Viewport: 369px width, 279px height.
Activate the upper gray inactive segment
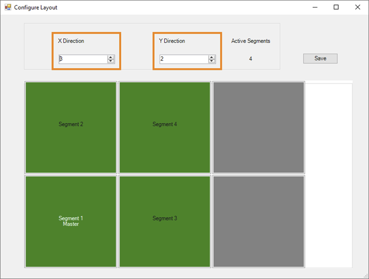[x=259, y=127]
